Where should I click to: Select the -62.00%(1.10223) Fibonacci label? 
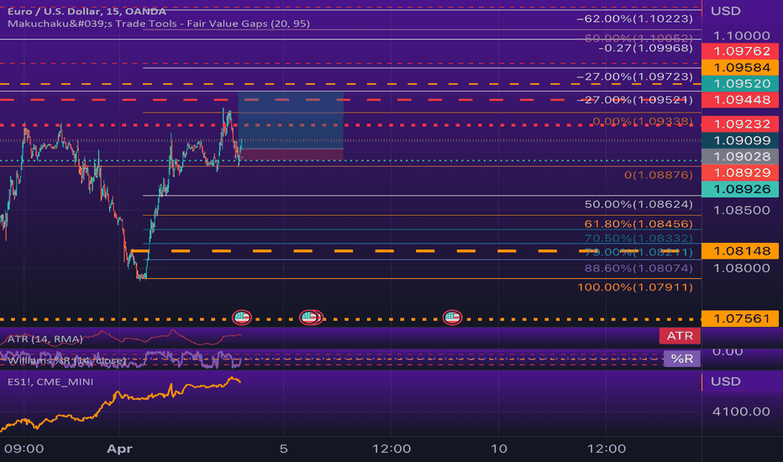coord(634,19)
